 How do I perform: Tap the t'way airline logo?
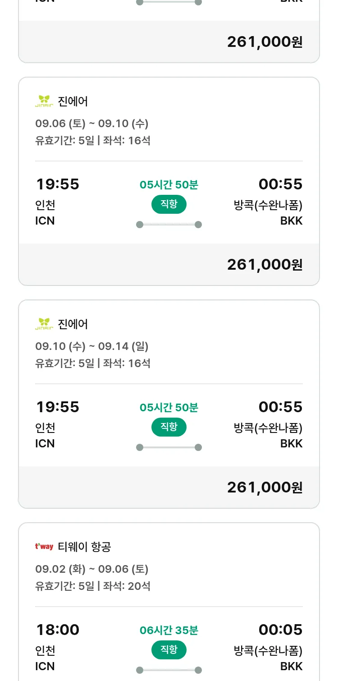44,547
